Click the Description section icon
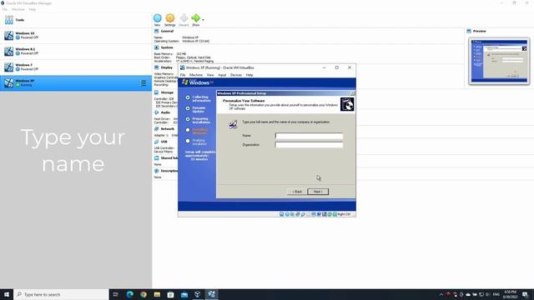The image size is (534, 300). (157, 171)
